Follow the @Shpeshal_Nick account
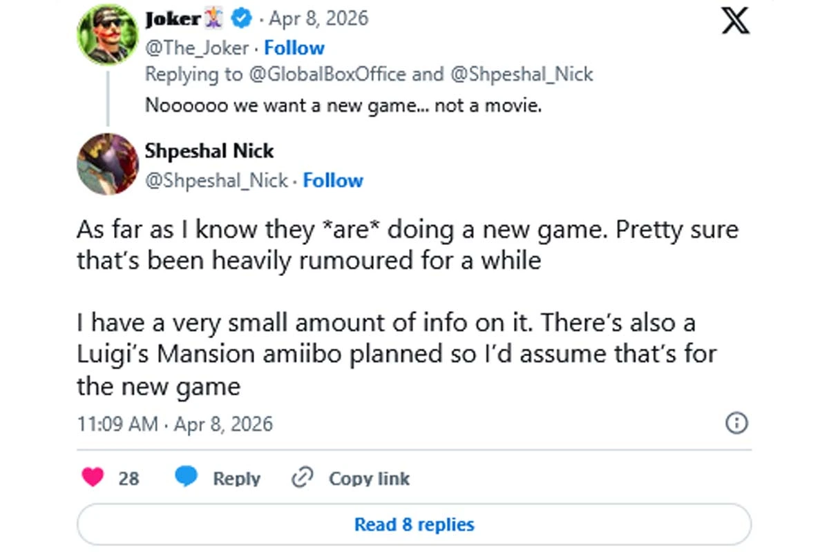Screen dimensions: 829x552 333,180
